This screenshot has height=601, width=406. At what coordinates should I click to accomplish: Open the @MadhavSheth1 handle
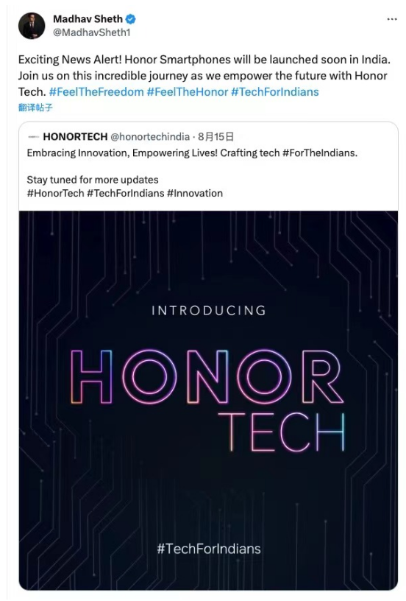pos(91,32)
